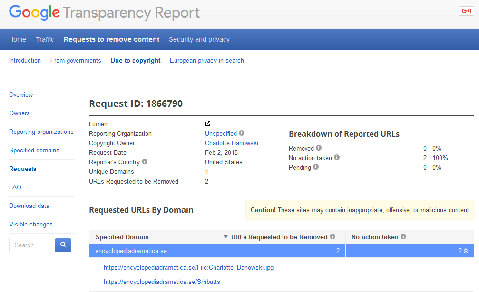
Task: Click the Request ID: 1866790 heading
Action: (136, 104)
